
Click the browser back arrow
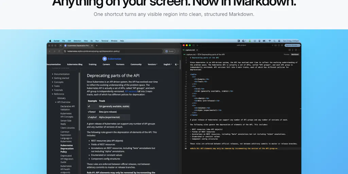[x=50, y=51]
